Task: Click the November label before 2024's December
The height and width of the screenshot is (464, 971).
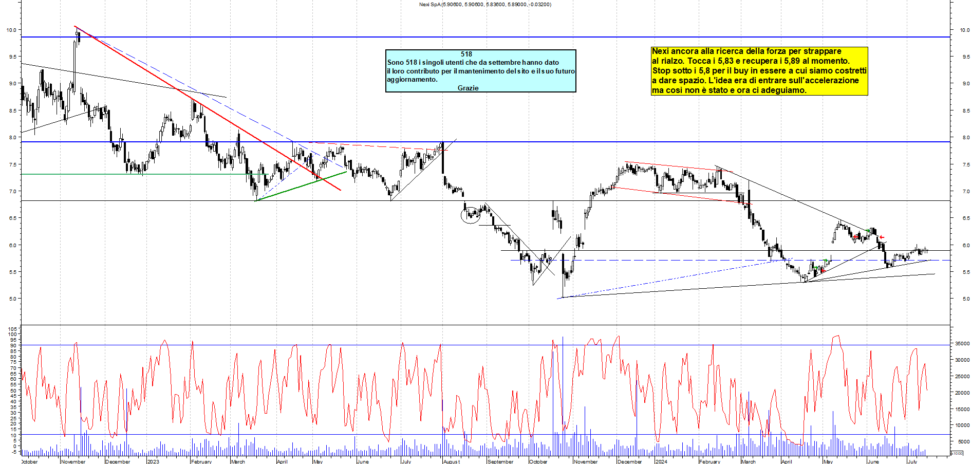Action: (586, 461)
